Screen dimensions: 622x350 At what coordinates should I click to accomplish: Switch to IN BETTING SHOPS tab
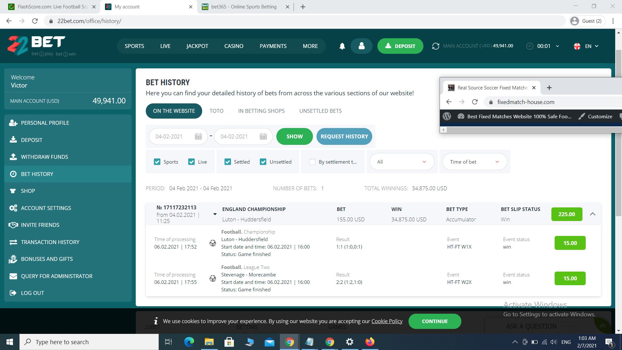tap(261, 111)
